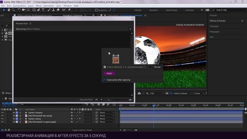Viewport: 247px width, 139px height.
Task: Show more workspaces via double chevron
Action: click(x=202, y=10)
